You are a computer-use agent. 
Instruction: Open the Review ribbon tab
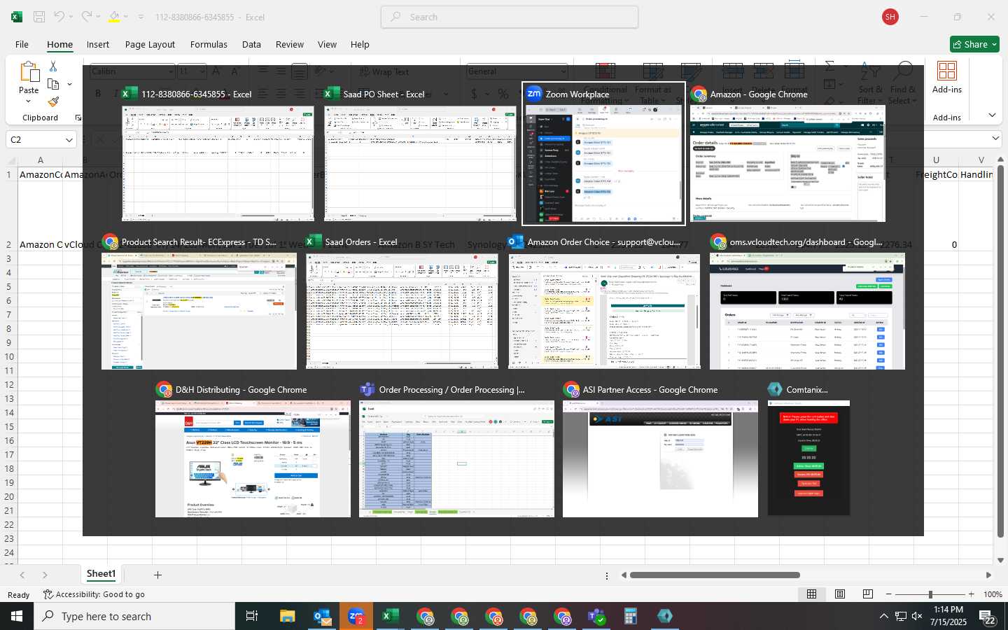(x=289, y=44)
